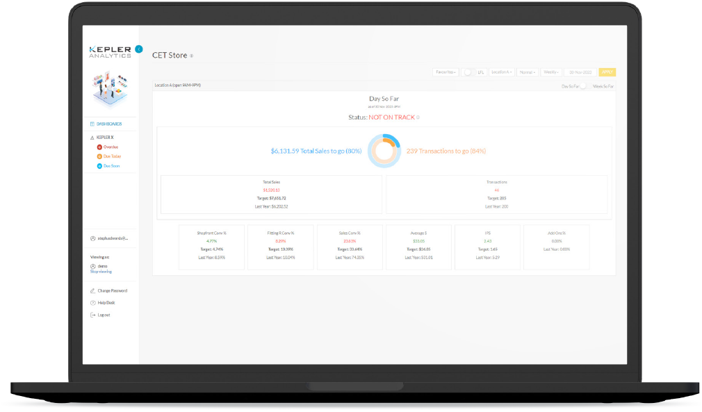The width and height of the screenshot is (702, 412).
Task: Open the Help Desk icon
Action: click(92, 302)
